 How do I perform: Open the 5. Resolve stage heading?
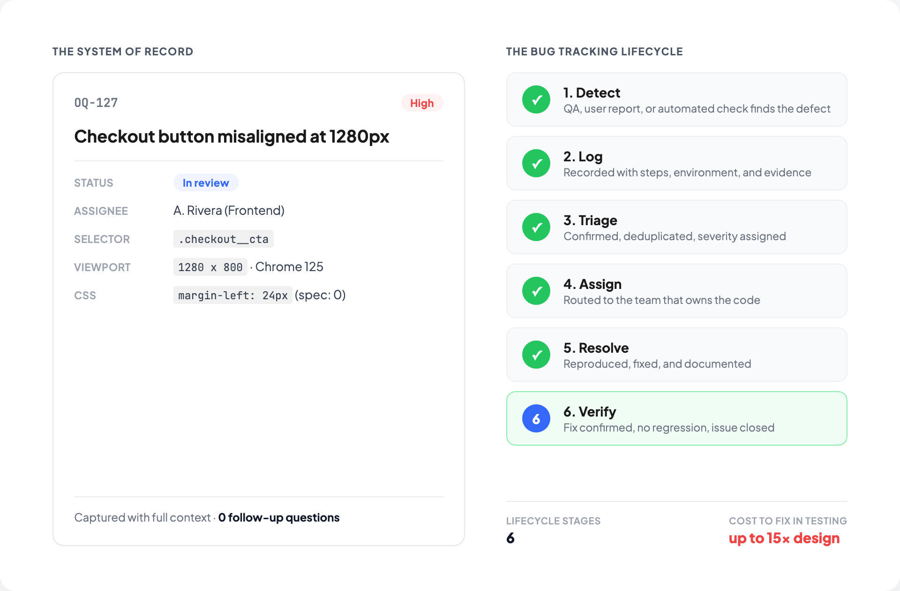pos(596,348)
